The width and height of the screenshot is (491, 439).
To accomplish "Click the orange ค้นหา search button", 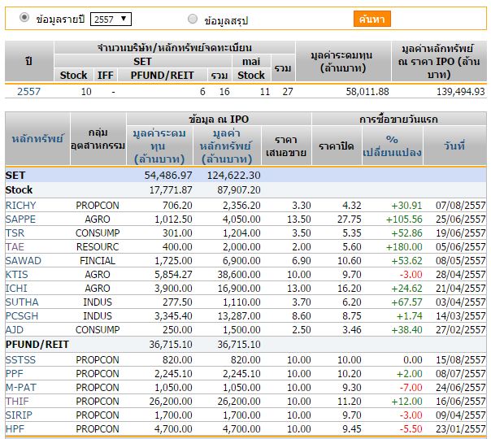I will [372, 19].
